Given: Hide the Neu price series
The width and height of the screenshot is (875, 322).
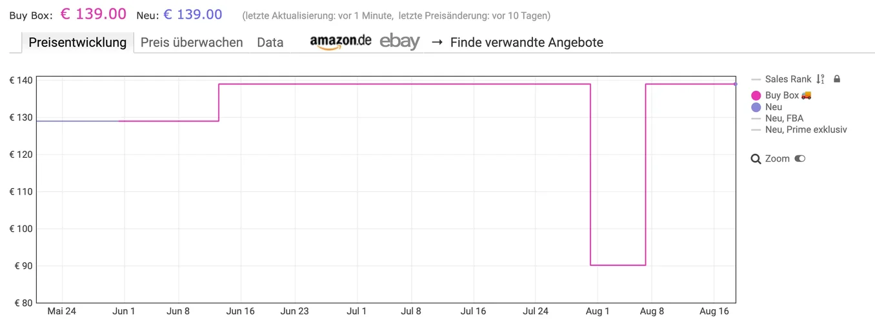Looking at the screenshot, I should click(x=773, y=107).
